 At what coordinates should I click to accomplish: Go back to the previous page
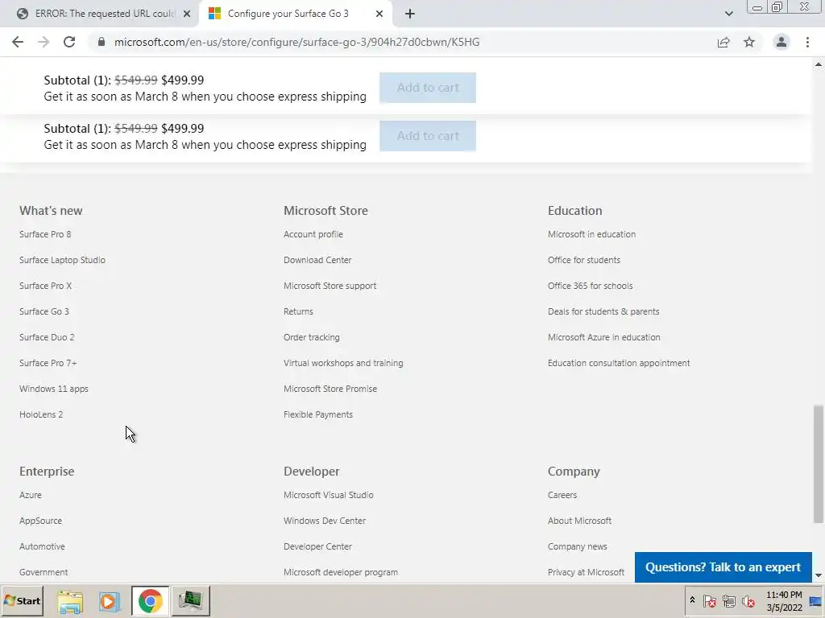click(x=18, y=42)
